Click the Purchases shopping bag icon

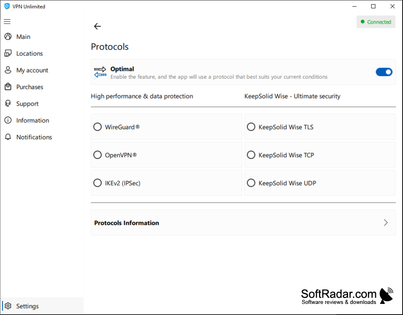point(8,87)
